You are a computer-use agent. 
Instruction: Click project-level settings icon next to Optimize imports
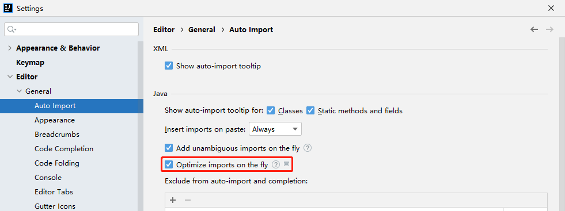point(286,164)
